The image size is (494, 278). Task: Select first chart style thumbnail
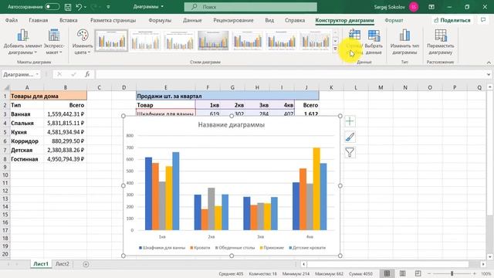coord(111,40)
